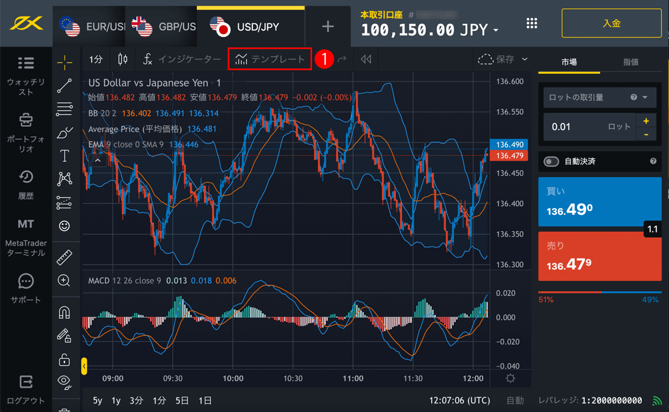
Task: Click the MACD 12 26 close 9 legend
Action: coord(124,281)
